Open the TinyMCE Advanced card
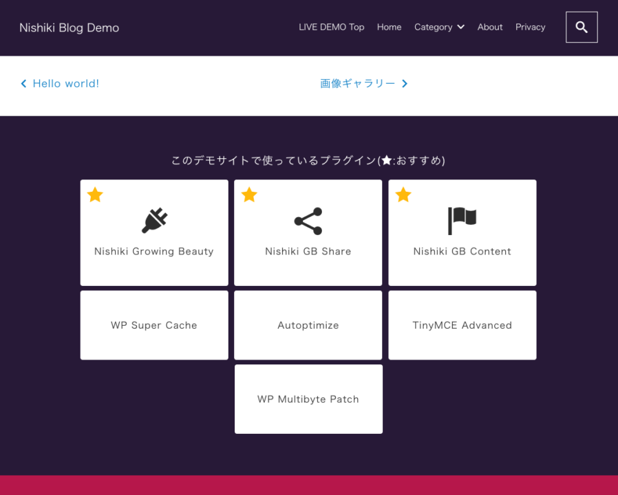618x495 pixels. (x=462, y=325)
